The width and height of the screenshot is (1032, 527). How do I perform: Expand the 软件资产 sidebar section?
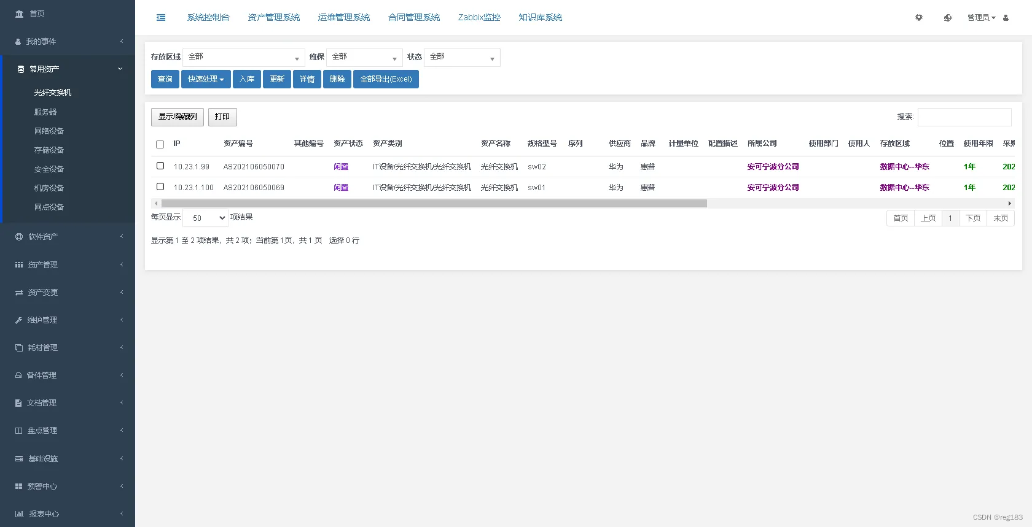click(68, 237)
